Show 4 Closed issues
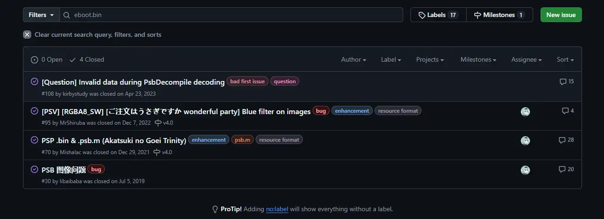Image resolution: width=604 pixels, height=219 pixels. pyautogui.click(x=87, y=59)
